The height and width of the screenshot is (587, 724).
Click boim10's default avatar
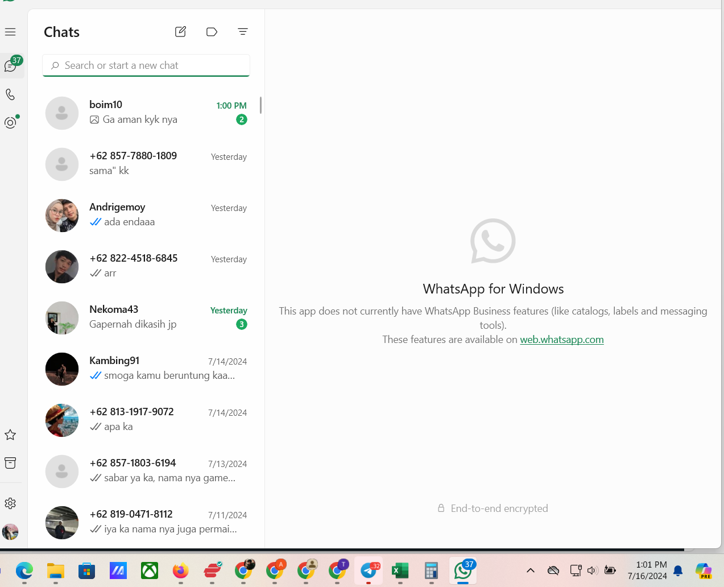coord(62,113)
